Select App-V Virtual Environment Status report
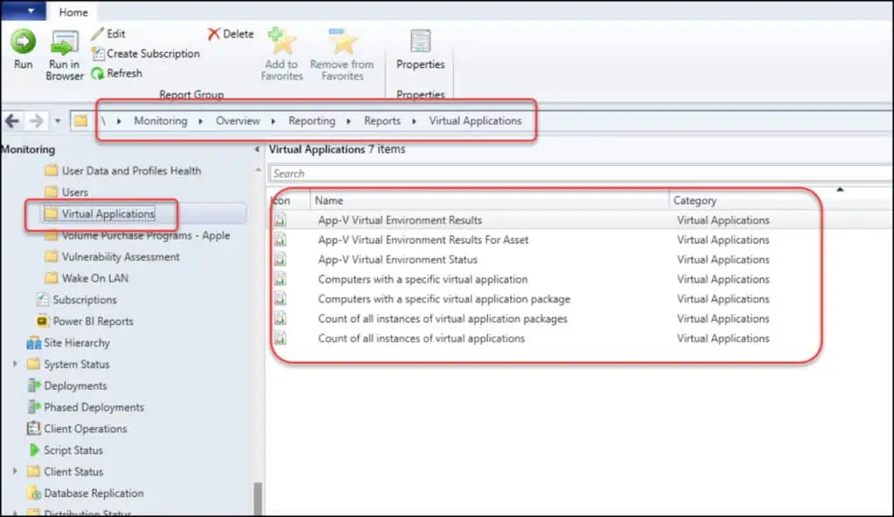The image size is (894, 517). 397,260
